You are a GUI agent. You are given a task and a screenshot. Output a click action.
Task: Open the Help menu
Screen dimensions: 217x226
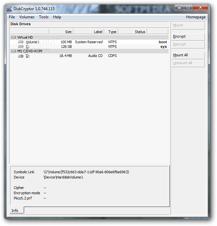click(57, 17)
